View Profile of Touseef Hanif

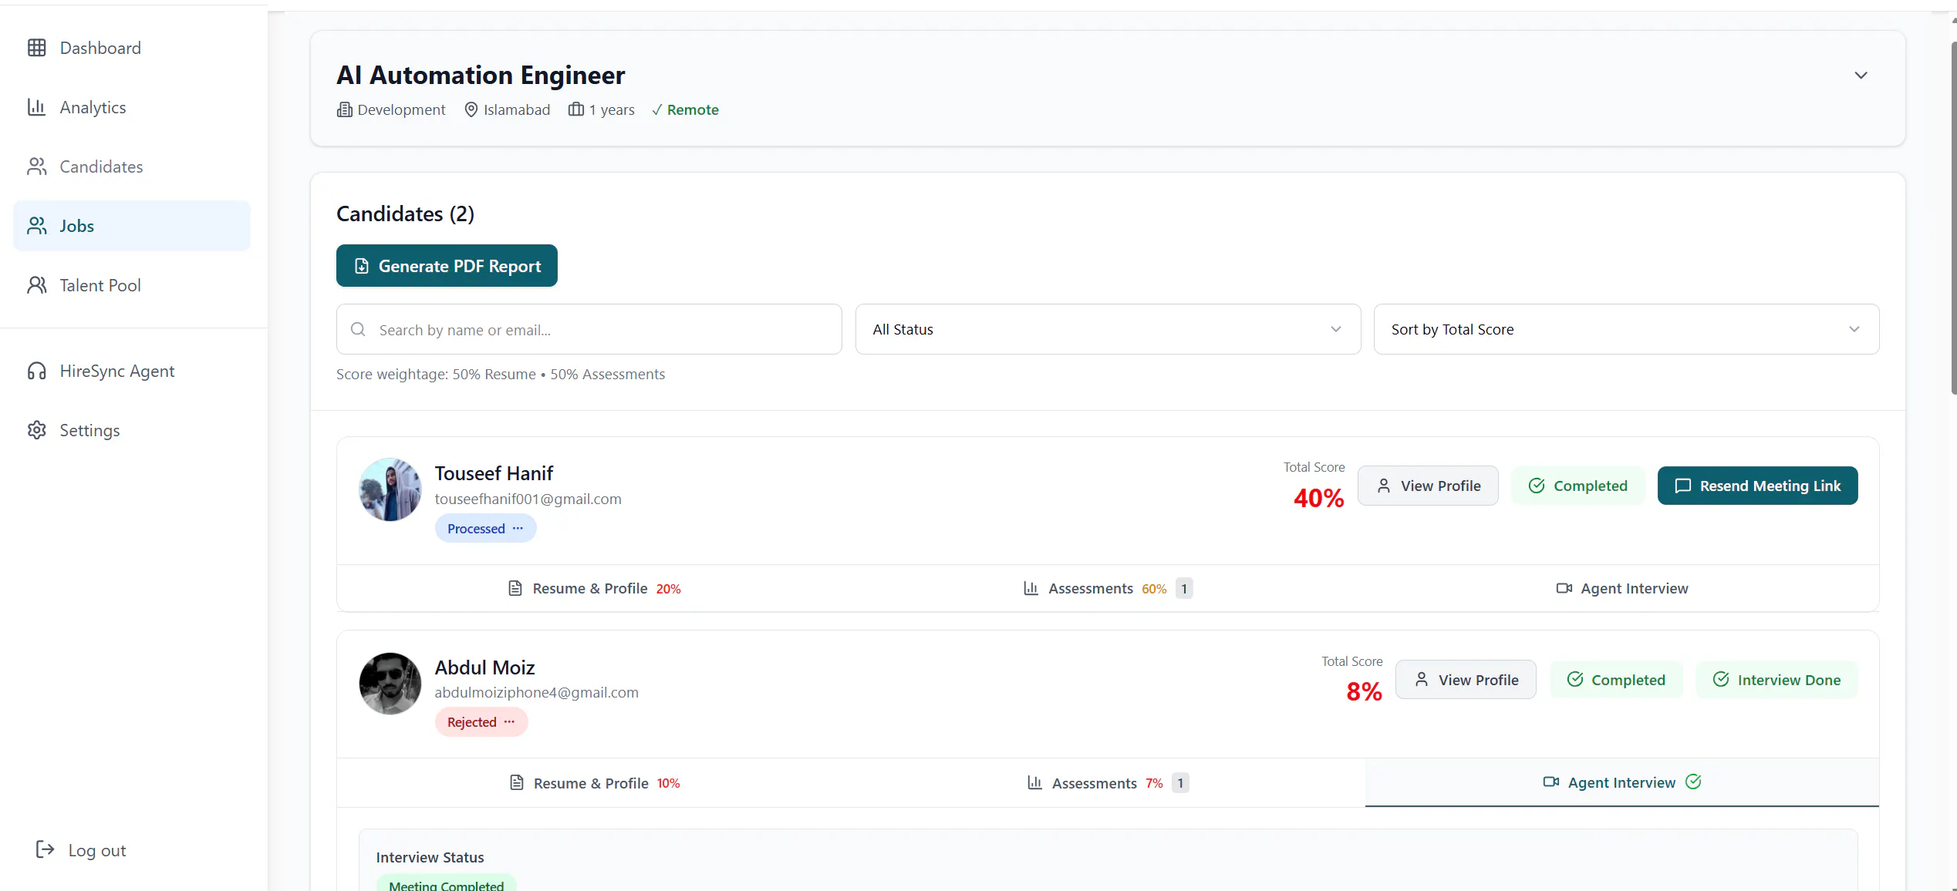(1428, 486)
